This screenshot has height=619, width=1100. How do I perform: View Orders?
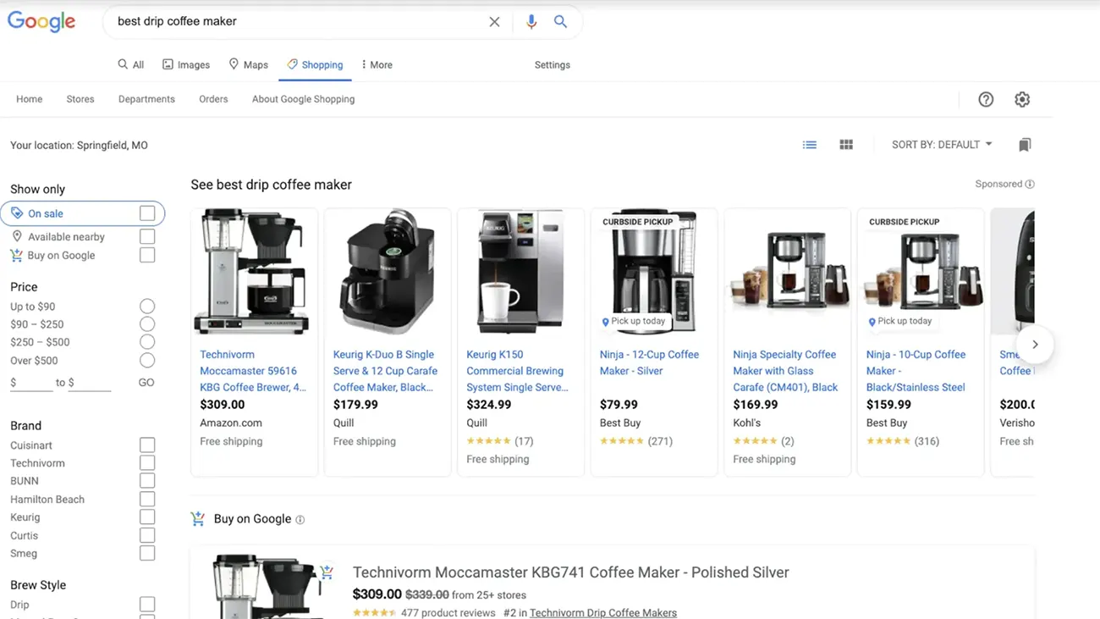[x=213, y=99]
